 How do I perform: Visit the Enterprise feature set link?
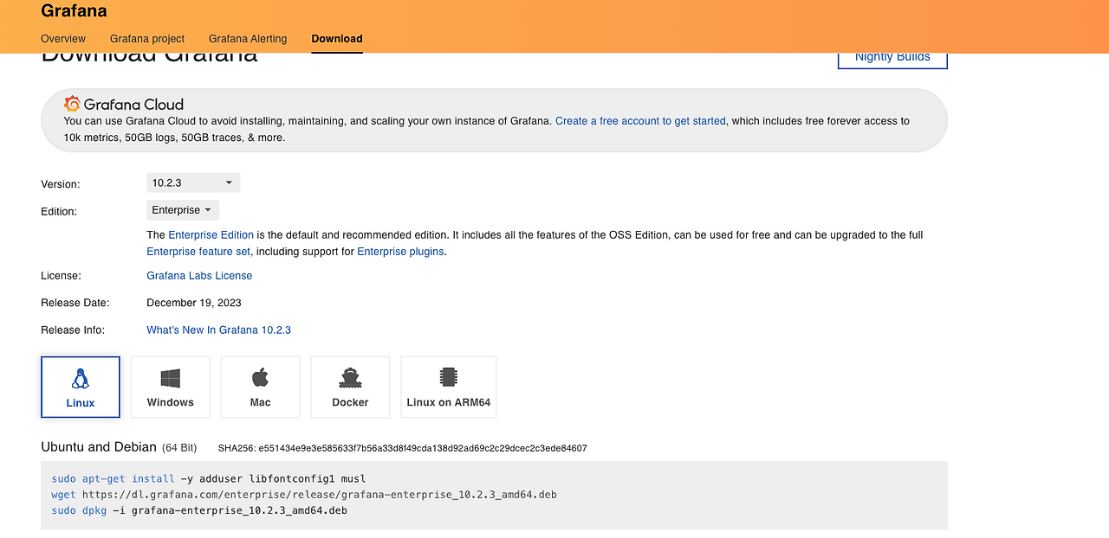198,252
